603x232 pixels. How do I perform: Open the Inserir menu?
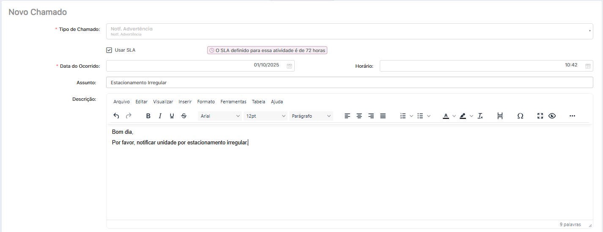coord(185,102)
